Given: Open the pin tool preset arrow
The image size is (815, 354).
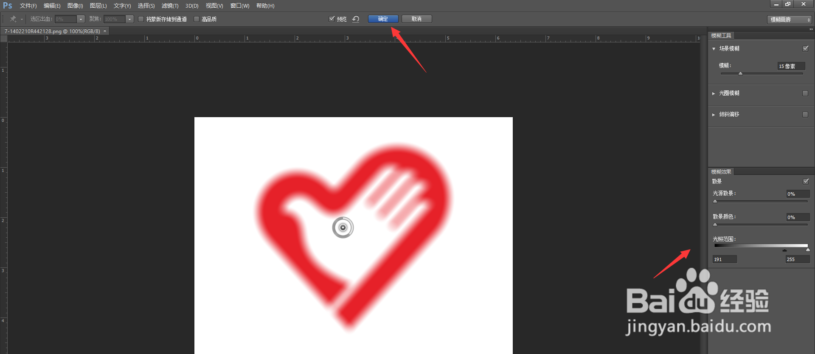Looking at the screenshot, I should pyautogui.click(x=22, y=20).
